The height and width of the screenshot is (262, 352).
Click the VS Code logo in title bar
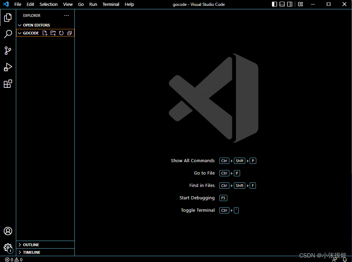coord(6,4)
